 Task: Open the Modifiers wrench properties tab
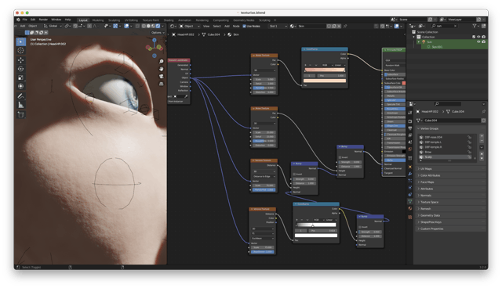click(x=410, y=174)
